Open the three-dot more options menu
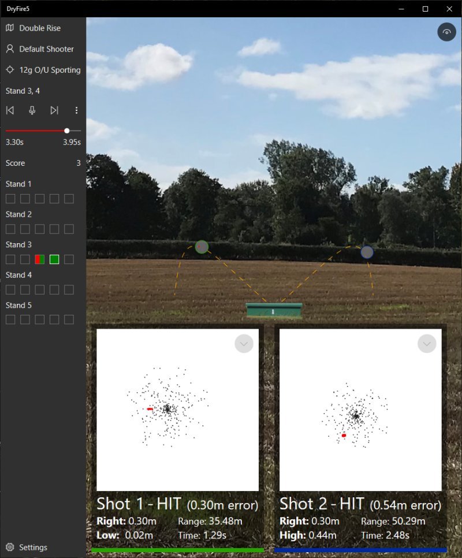The image size is (462, 558). pos(76,110)
